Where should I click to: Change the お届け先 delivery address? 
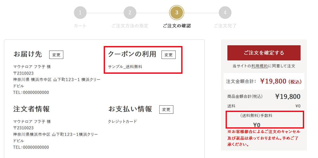point(56,55)
